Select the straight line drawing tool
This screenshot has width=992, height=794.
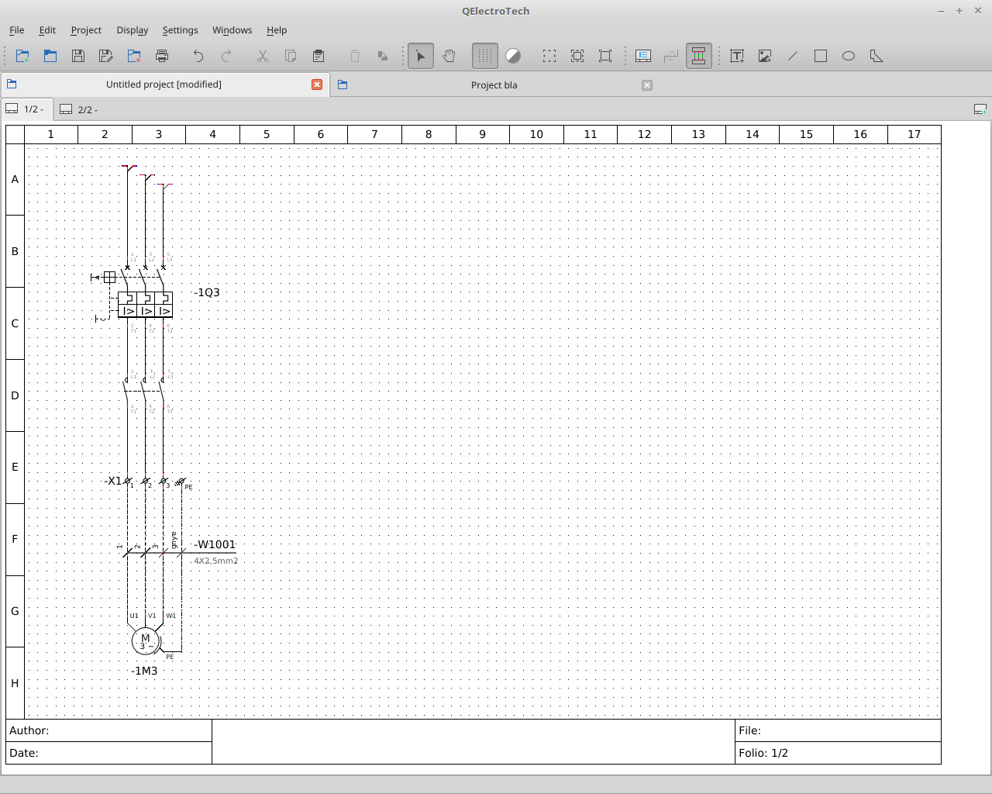click(x=793, y=56)
